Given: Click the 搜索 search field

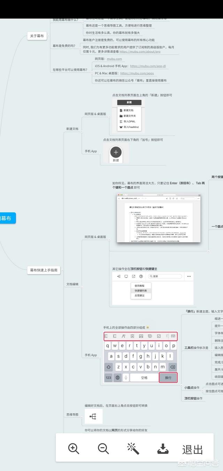Looking at the screenshot, I should point(165,276).
